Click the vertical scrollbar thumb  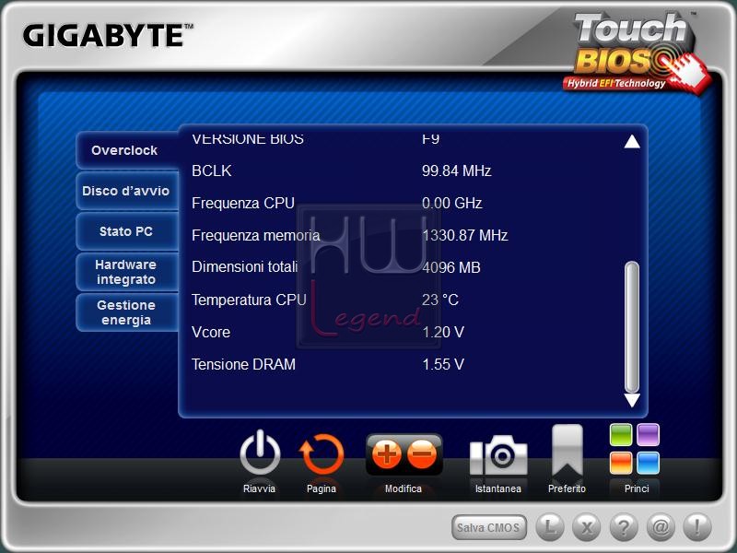coord(632,327)
